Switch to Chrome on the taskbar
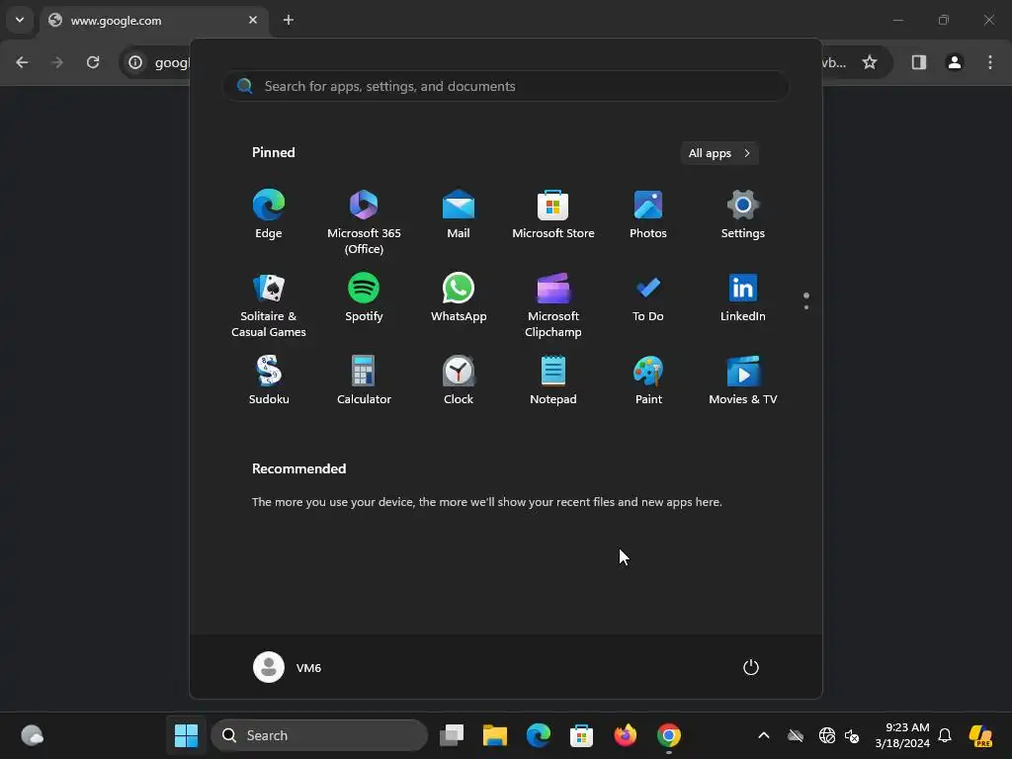Viewport: 1012px width, 759px height. click(x=669, y=735)
